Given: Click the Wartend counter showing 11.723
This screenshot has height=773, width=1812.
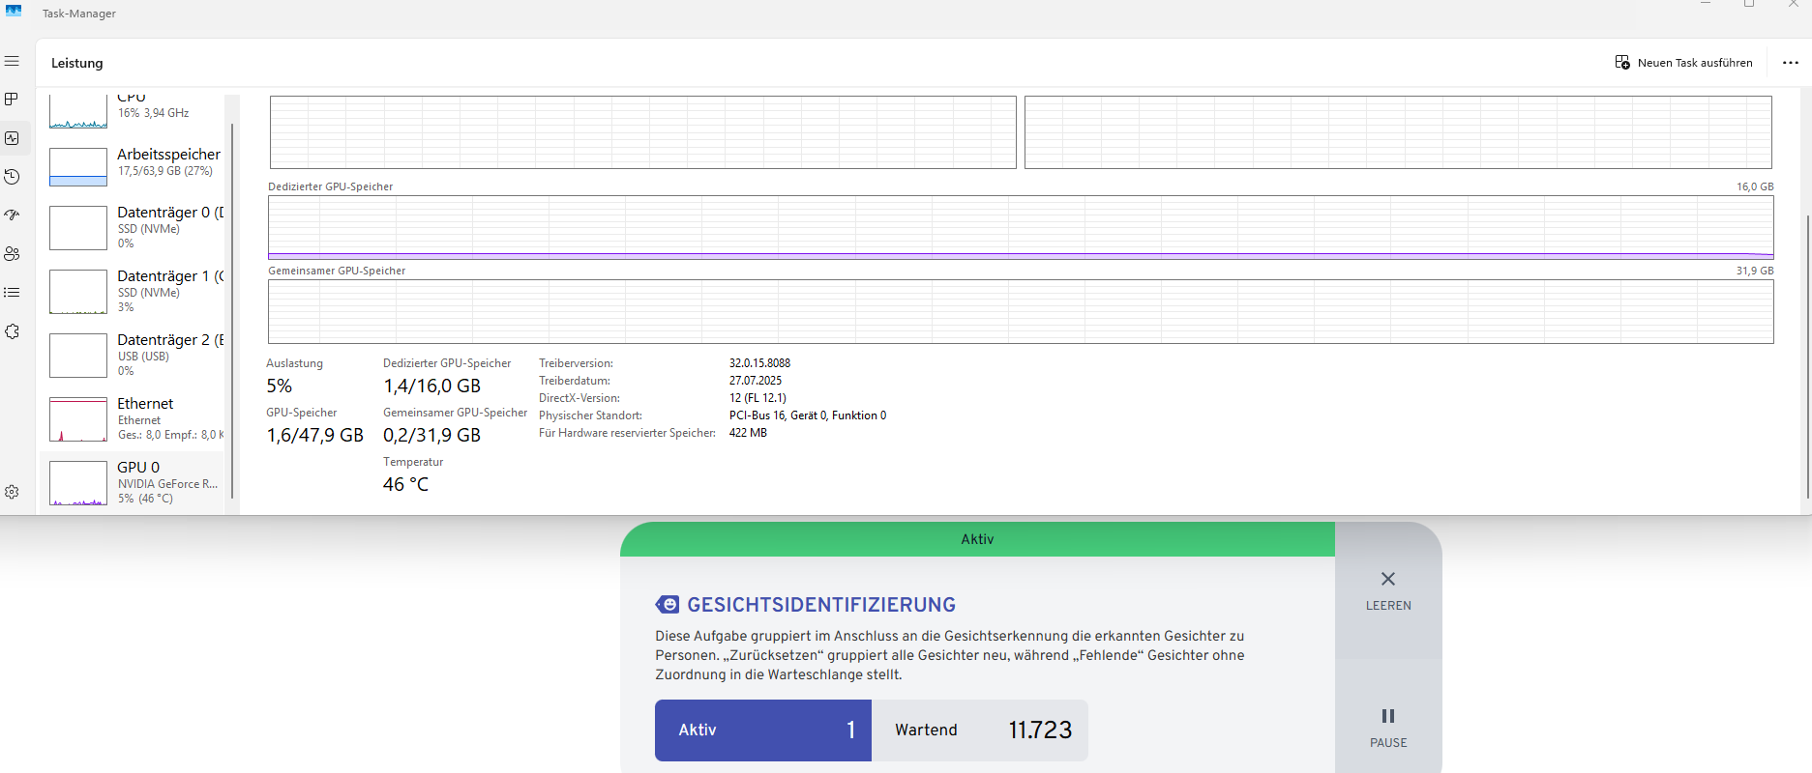Looking at the screenshot, I should (x=980, y=730).
